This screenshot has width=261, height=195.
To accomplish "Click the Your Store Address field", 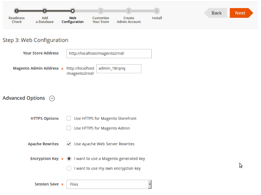I will 109,53.
